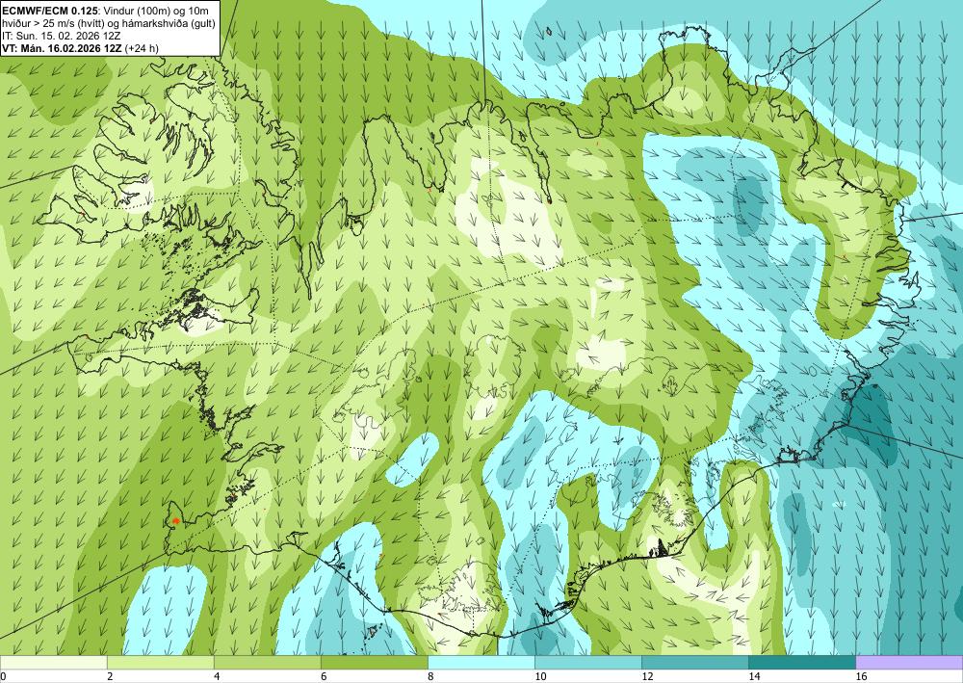Click the legend scale label "12"
The image size is (963, 683).
click(647, 677)
